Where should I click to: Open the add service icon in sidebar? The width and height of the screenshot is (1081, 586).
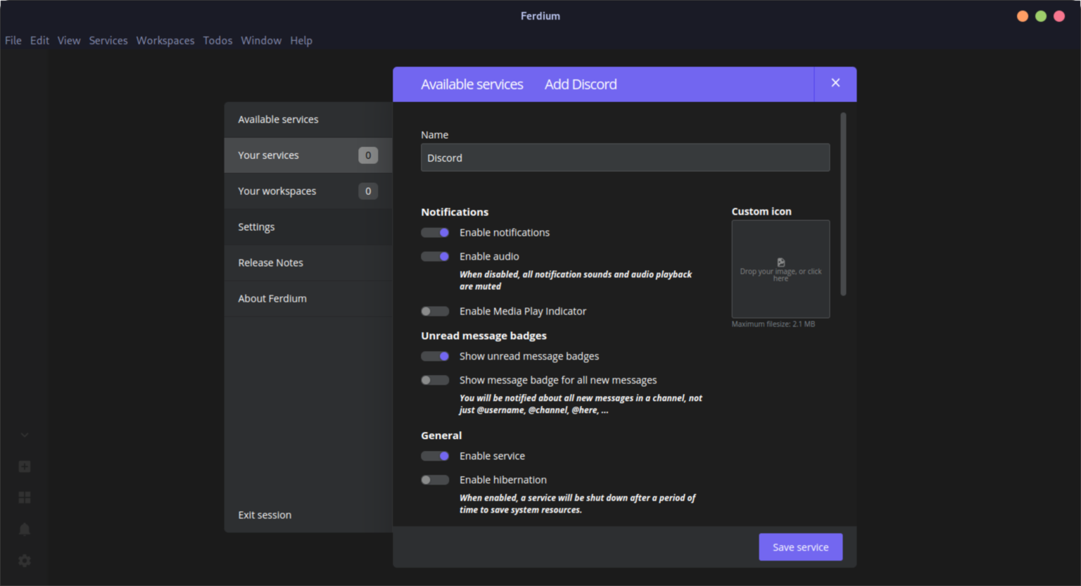point(24,466)
